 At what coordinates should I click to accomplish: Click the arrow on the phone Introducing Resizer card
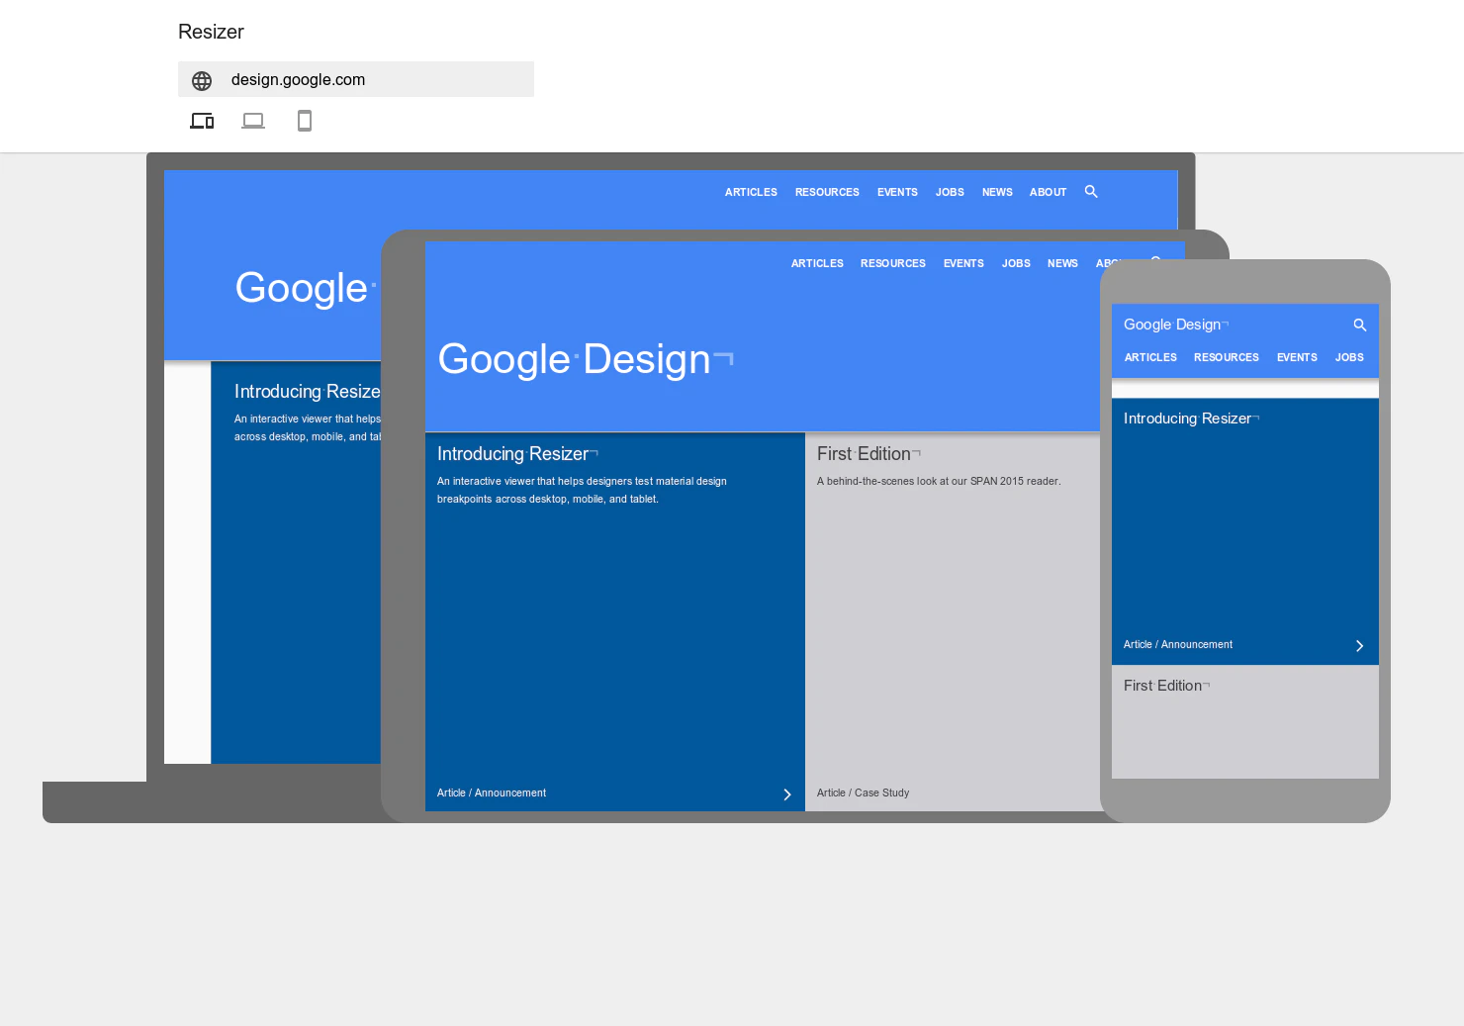[1359, 646]
